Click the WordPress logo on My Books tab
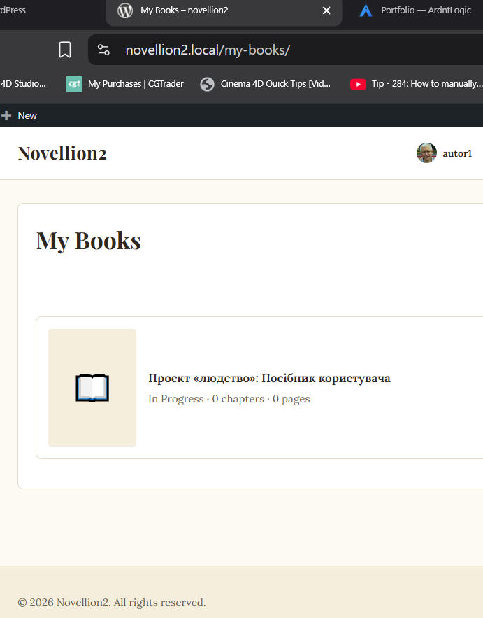 tap(125, 10)
